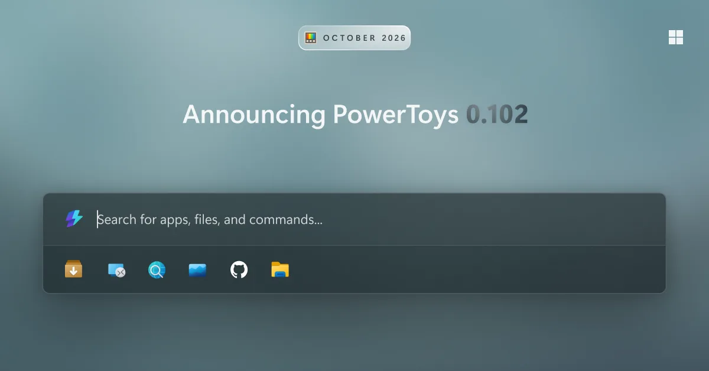Open the brown download box (WinGet) icon
709x371 pixels.
pos(74,270)
